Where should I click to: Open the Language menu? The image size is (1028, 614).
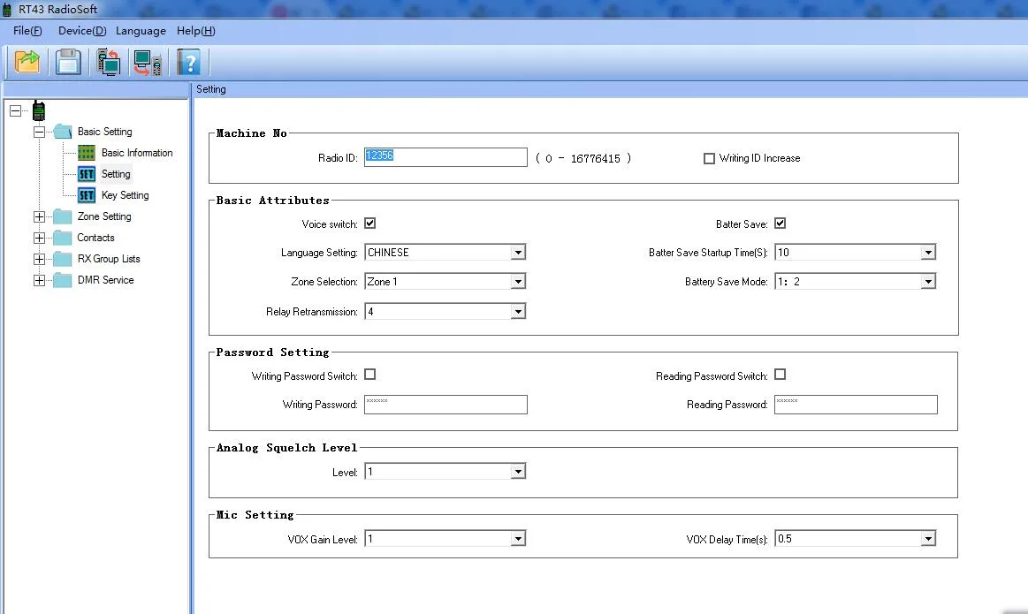pos(141,30)
